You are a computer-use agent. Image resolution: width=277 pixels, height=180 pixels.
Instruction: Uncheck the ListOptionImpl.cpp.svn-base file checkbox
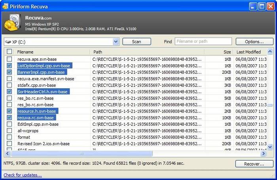coord(9,66)
